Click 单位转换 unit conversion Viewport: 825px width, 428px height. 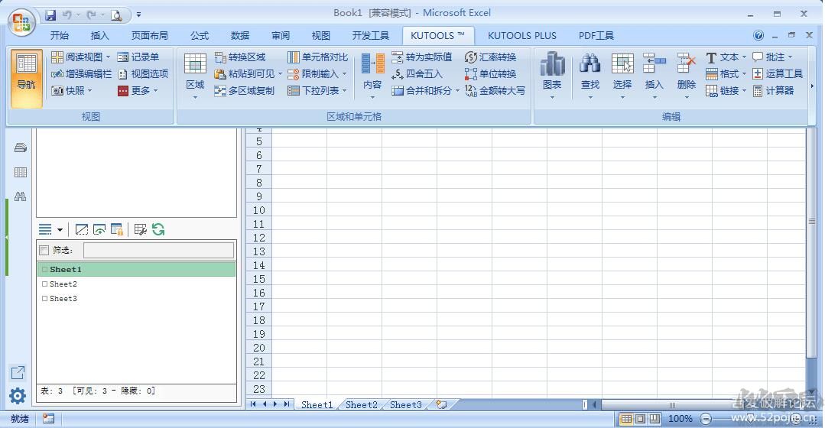click(x=490, y=73)
